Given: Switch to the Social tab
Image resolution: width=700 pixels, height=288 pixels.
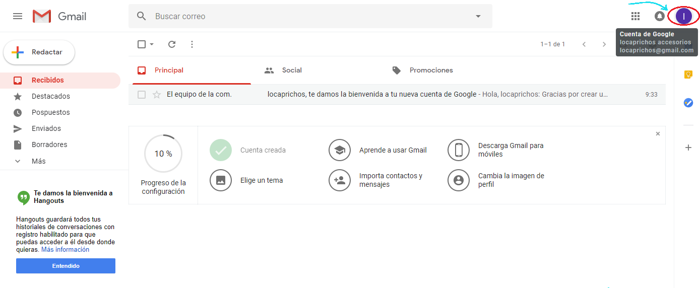Looking at the screenshot, I should coord(291,70).
